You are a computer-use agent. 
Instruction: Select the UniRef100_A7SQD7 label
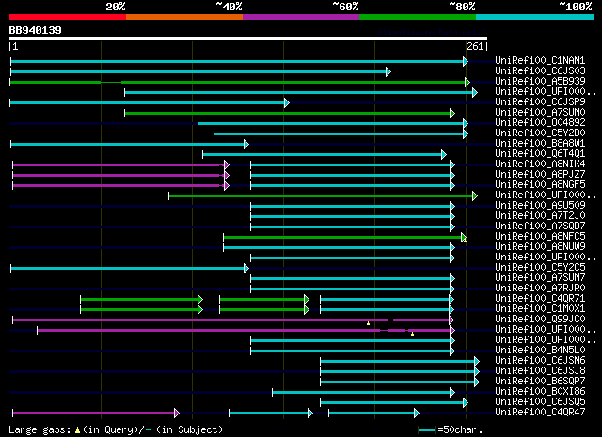[540, 226]
